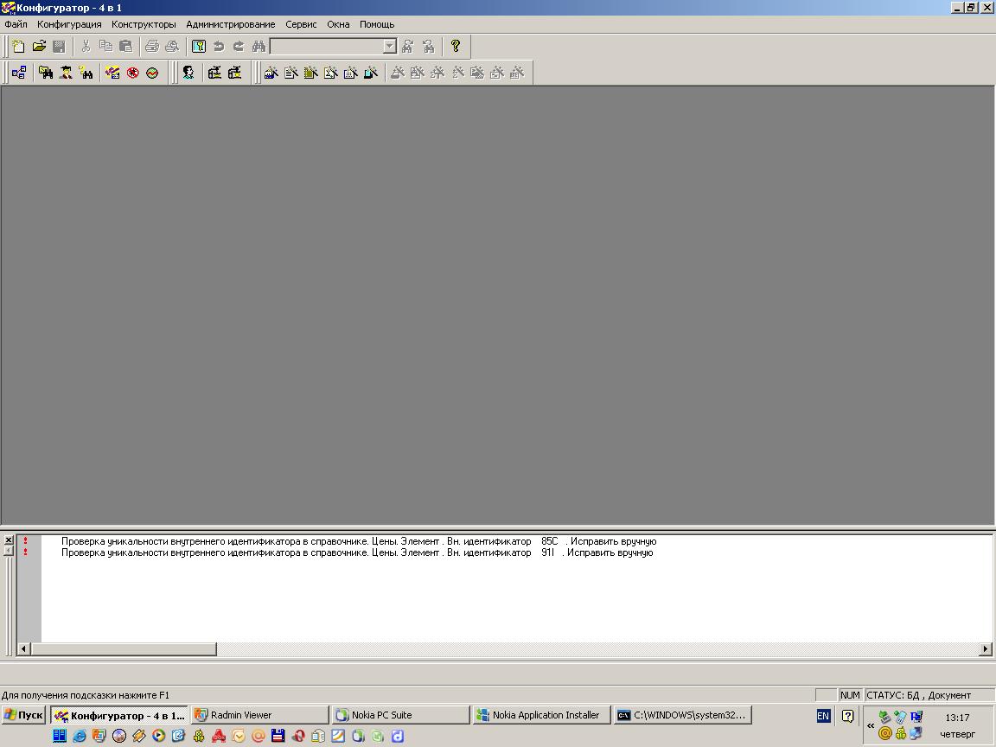Switch to Radmin Viewer in taskbar
Viewport: 996px width, 747px height.
point(259,715)
